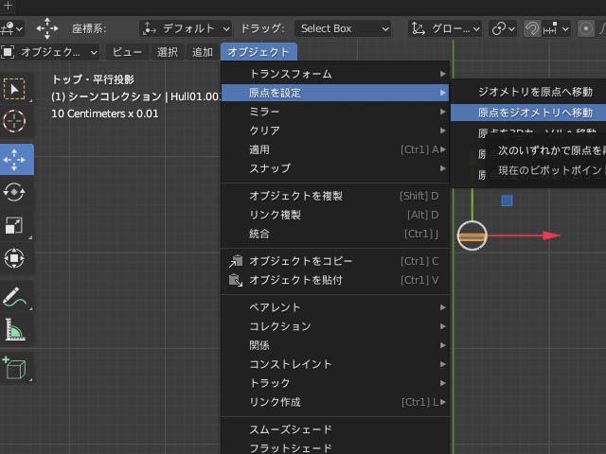Activate the 3D Cursor tool
606x454 pixels.
14,121
